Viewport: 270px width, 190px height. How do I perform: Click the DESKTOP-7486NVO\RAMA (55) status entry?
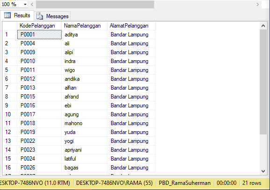point(114,183)
